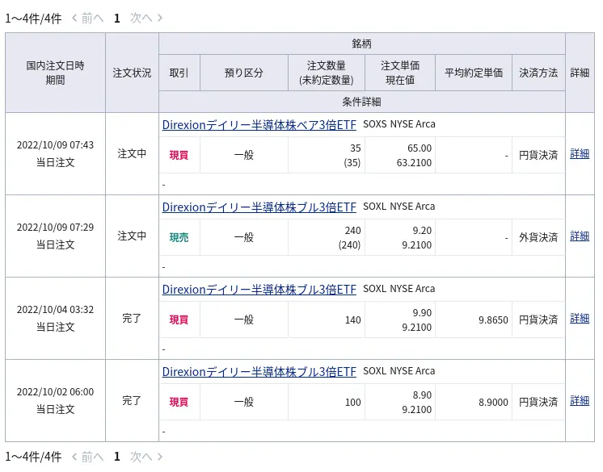Select the 2022/10/09 07:29 date cell
Viewport: 603px width, 472px height.
pyautogui.click(x=56, y=236)
